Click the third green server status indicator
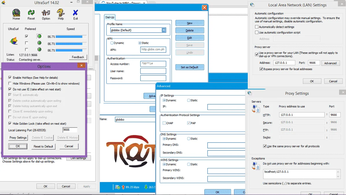 pyautogui.click(x=39, y=49)
